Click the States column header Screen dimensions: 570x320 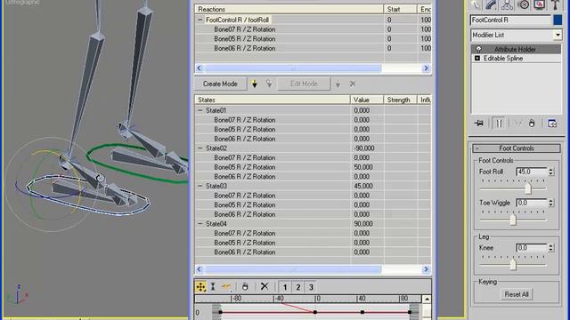pos(273,100)
